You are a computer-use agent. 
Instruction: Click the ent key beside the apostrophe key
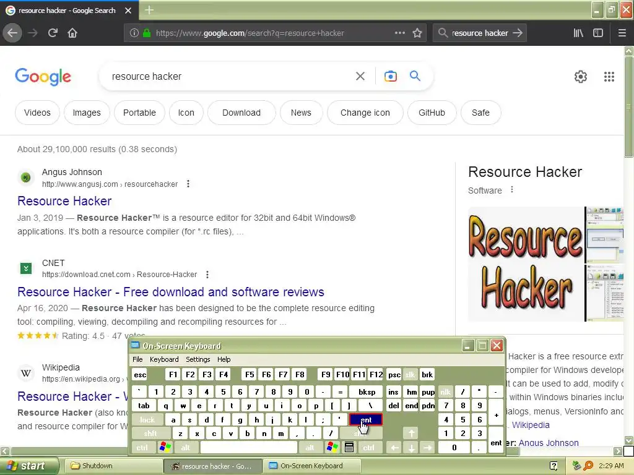click(365, 420)
